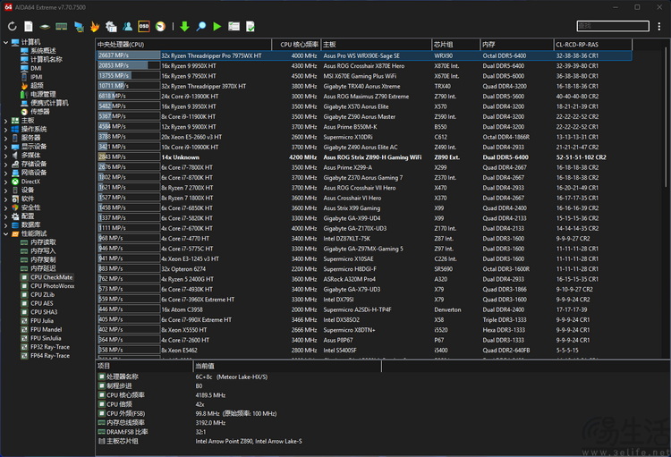Select FPU Julia benchmark

42,321
